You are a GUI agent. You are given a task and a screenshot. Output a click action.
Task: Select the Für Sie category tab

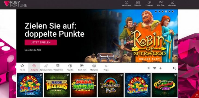click(22, 68)
